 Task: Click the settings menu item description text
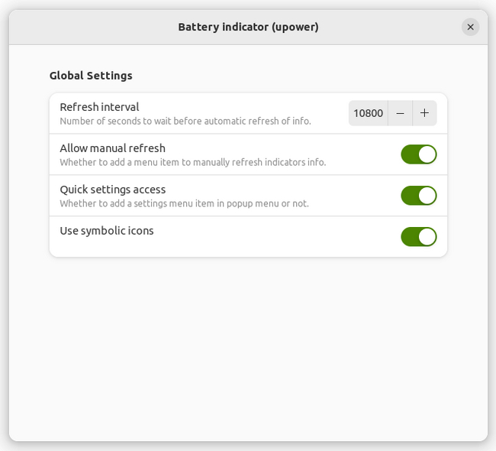(x=184, y=203)
